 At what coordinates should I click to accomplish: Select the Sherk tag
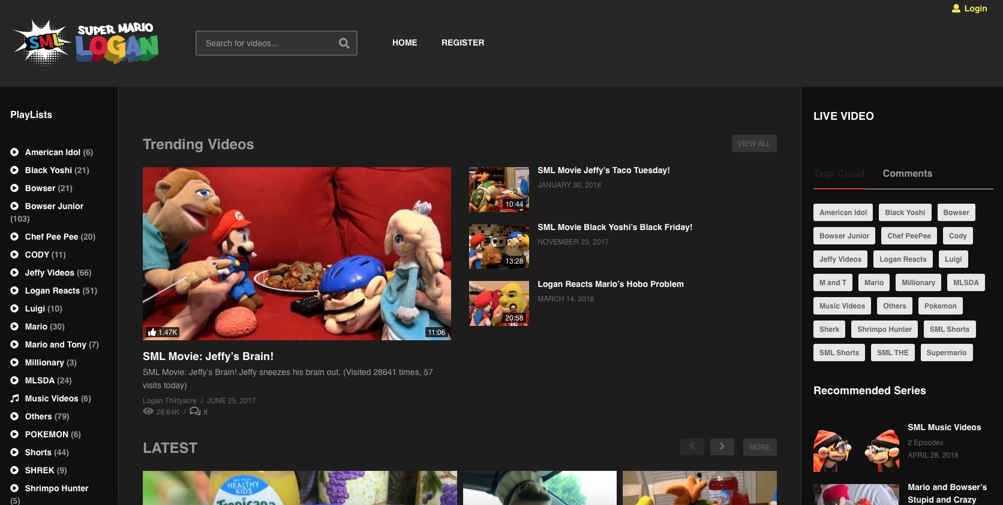830,329
